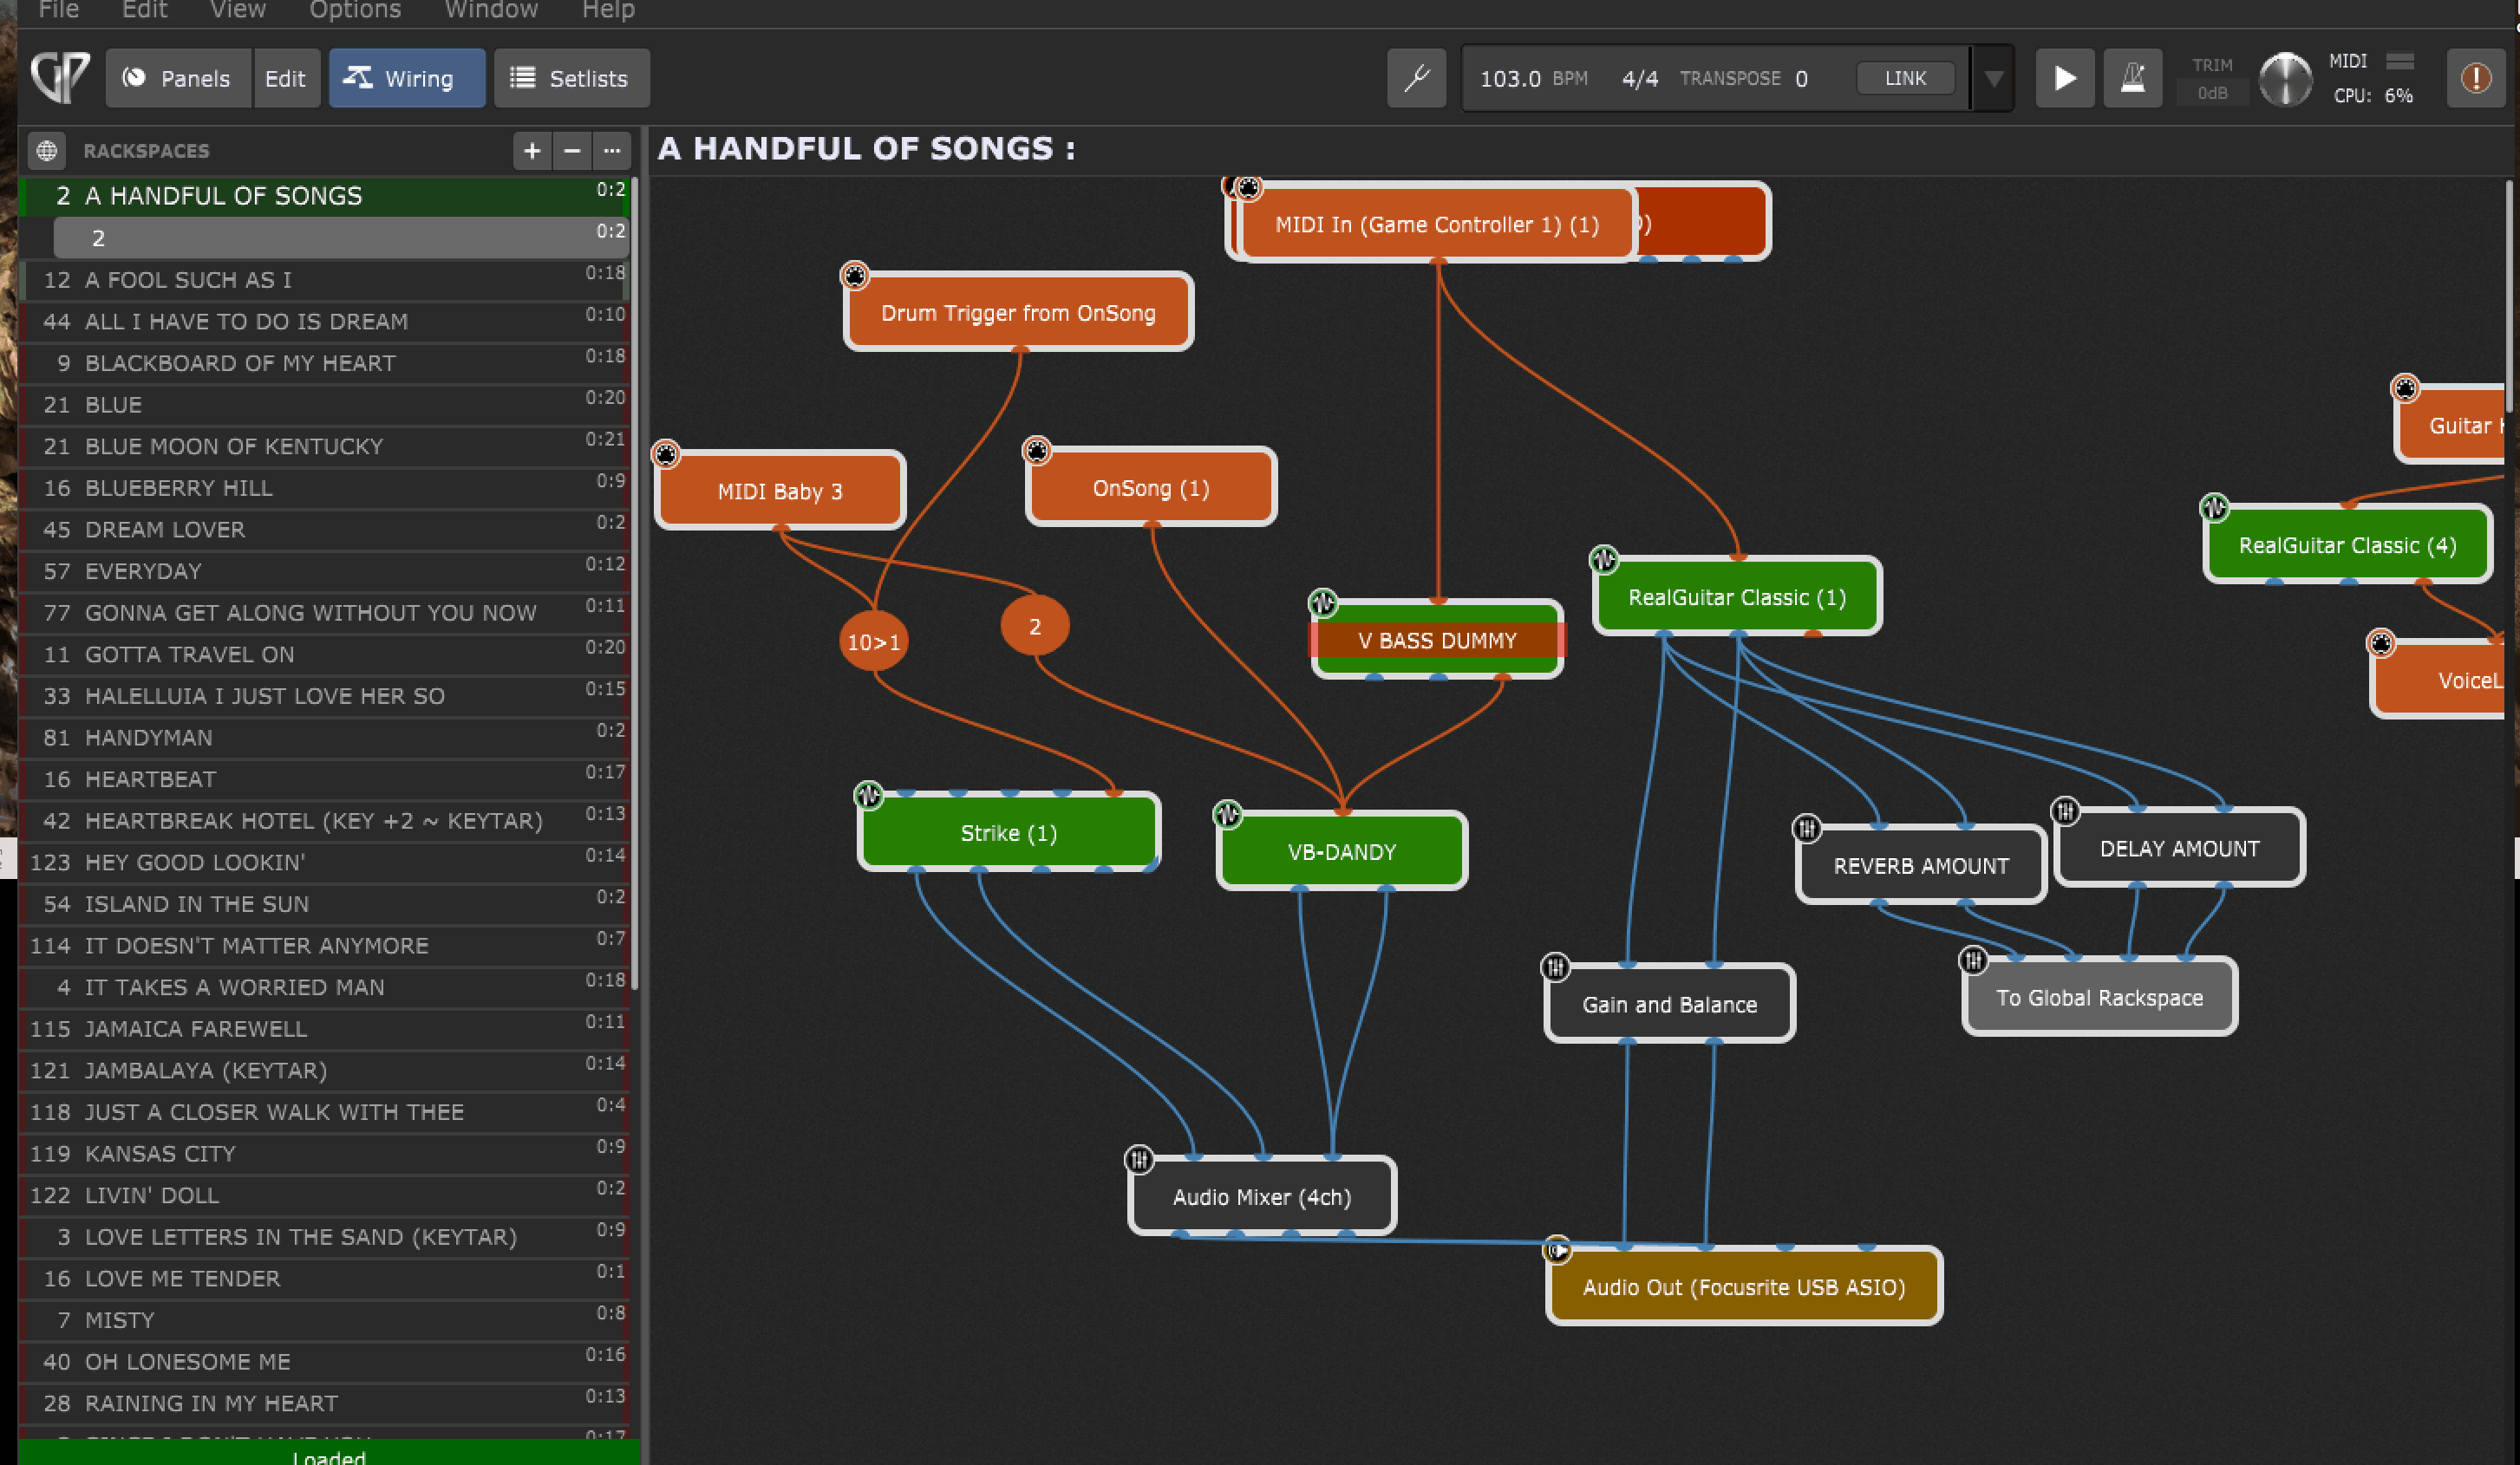Click plugin icon on V BASS DUMMY block
The width and height of the screenshot is (2520, 1465).
[x=1322, y=602]
